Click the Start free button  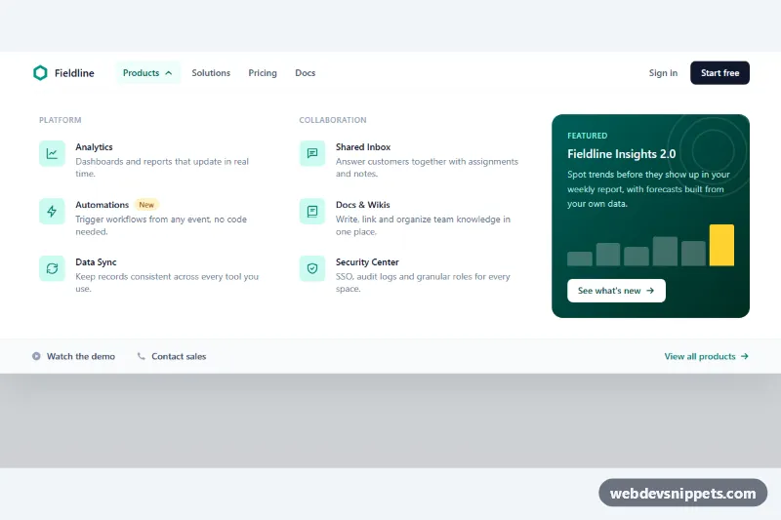pos(719,73)
